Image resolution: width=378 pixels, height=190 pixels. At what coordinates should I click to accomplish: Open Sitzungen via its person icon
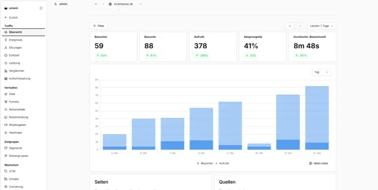coord(6,48)
